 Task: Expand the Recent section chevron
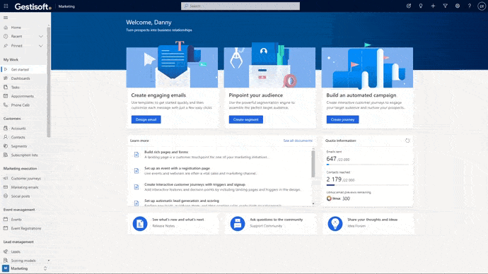(41, 36)
